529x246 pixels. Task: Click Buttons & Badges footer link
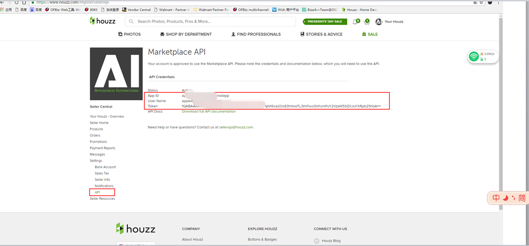click(x=262, y=240)
